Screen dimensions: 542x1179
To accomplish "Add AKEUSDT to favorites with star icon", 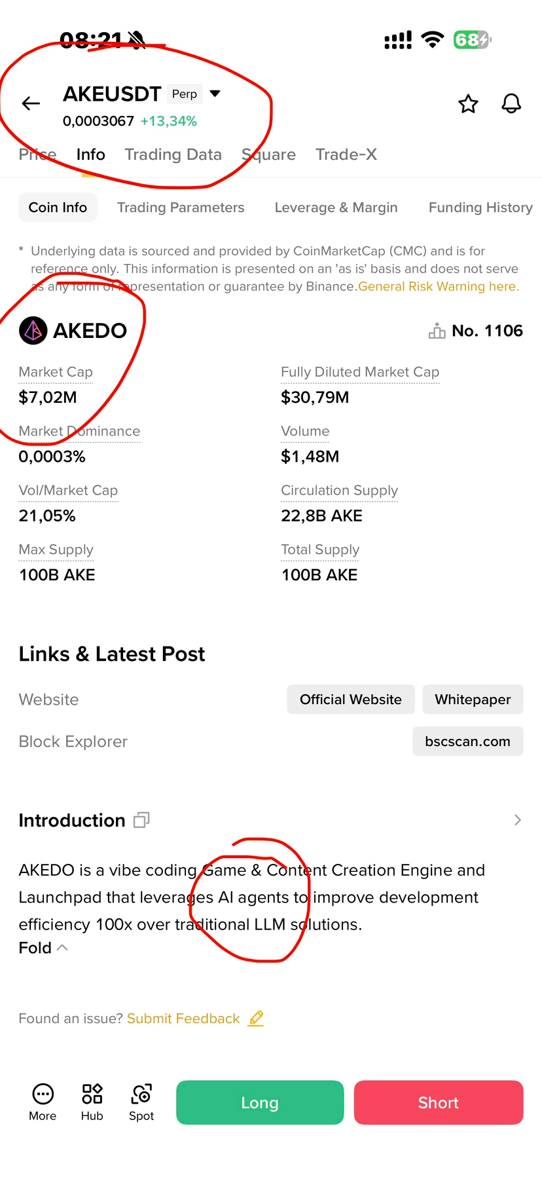I will [x=468, y=103].
